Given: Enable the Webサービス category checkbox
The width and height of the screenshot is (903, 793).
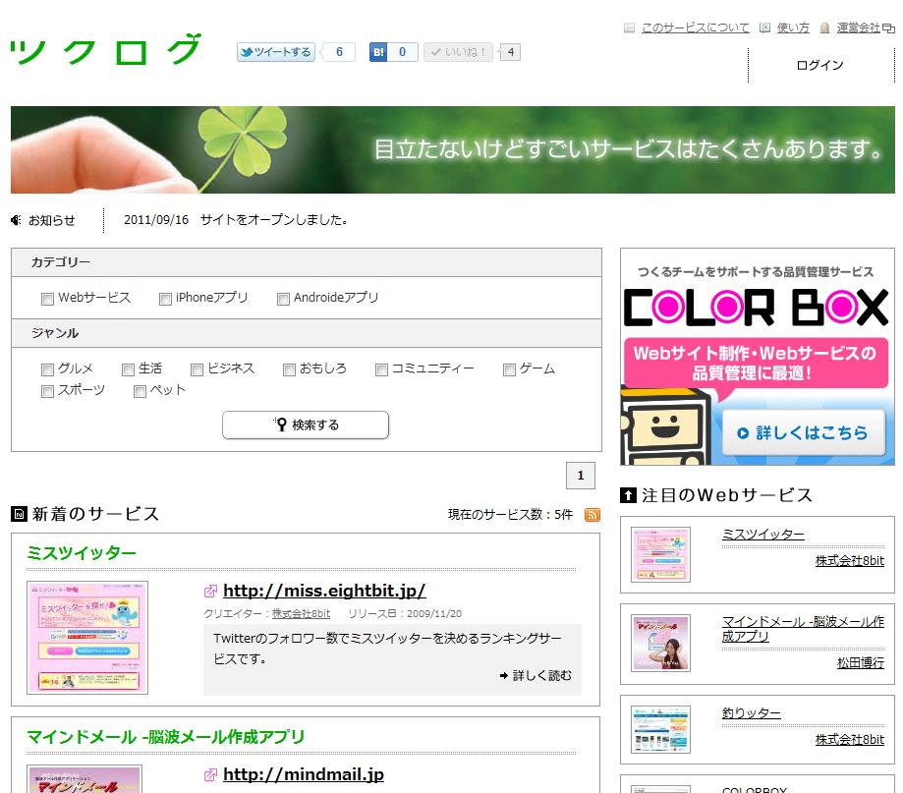Looking at the screenshot, I should [x=47, y=299].
